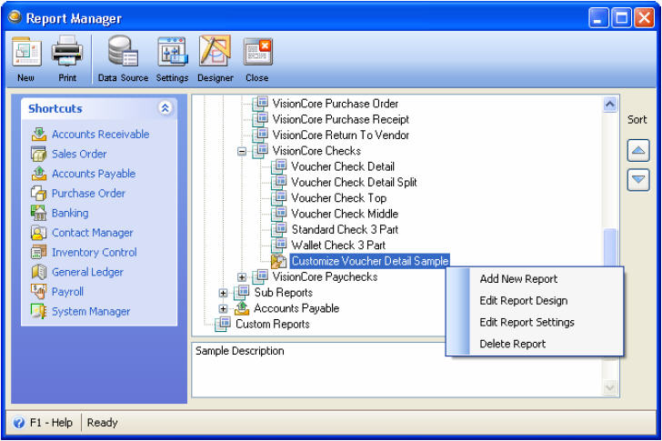The image size is (662, 441).
Task: Select the Custom Reports tree label
Action: (272, 324)
